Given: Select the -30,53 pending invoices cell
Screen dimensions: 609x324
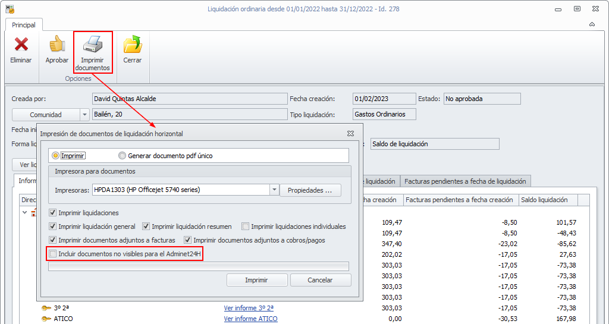Looking at the screenshot, I should click(x=509, y=319).
